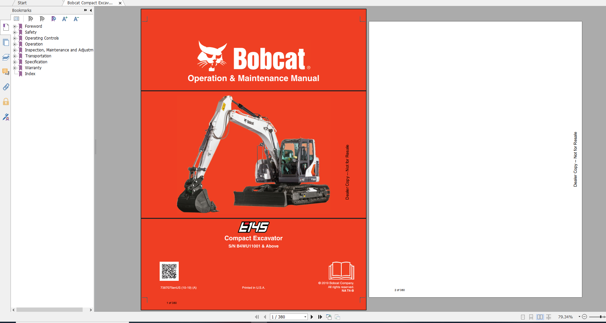
Task: Click the add new bookmark icon
Action: tap(42, 19)
